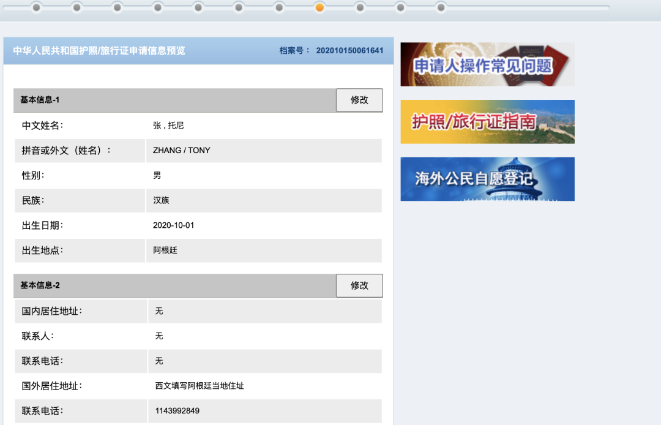Screen dimensions: 661x425
Task: Open the 申请人操作常见问题 banner
Action: coord(487,64)
